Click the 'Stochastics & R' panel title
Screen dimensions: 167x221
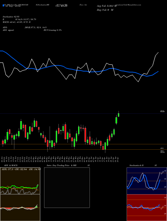pyautogui.click(x=137, y=165)
